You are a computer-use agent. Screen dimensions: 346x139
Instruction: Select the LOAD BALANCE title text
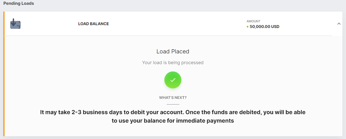[93, 24]
